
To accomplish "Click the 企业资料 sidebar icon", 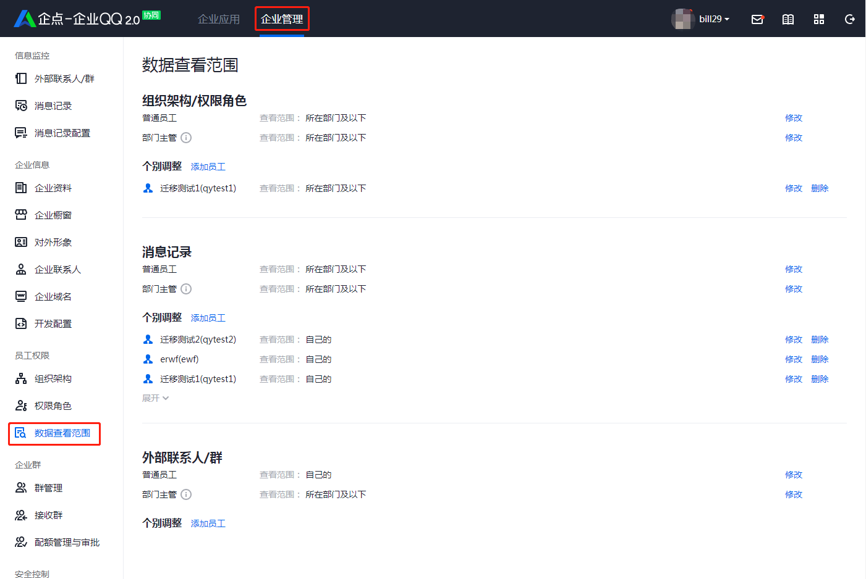I will [x=21, y=188].
